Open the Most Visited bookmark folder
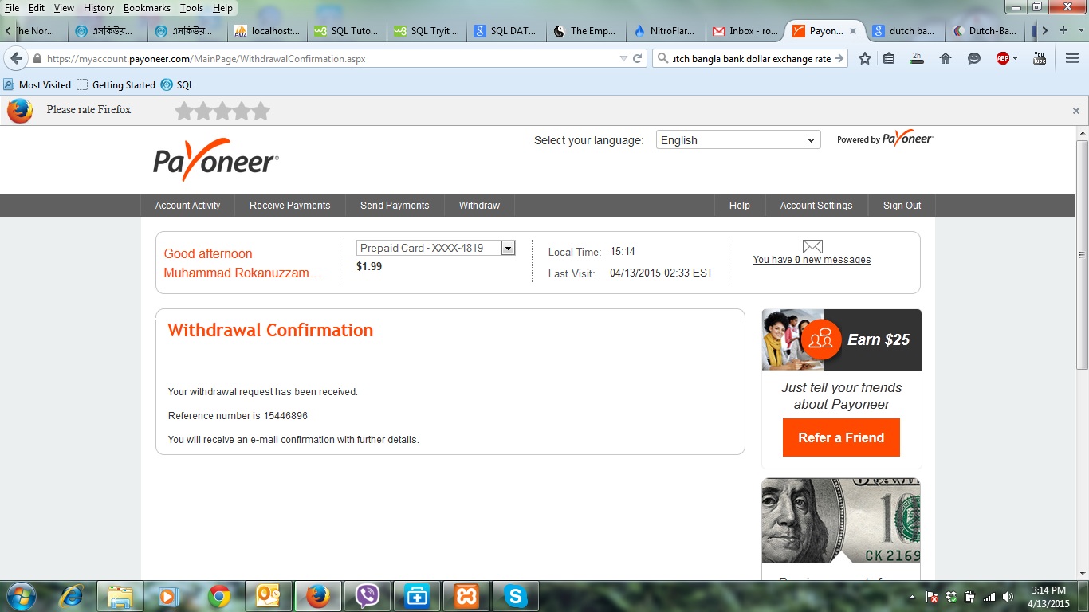Screen dimensions: 1089x612 (37, 84)
